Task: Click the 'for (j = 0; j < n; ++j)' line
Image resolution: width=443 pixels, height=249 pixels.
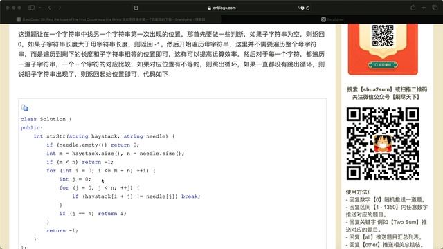Action: 99,187
